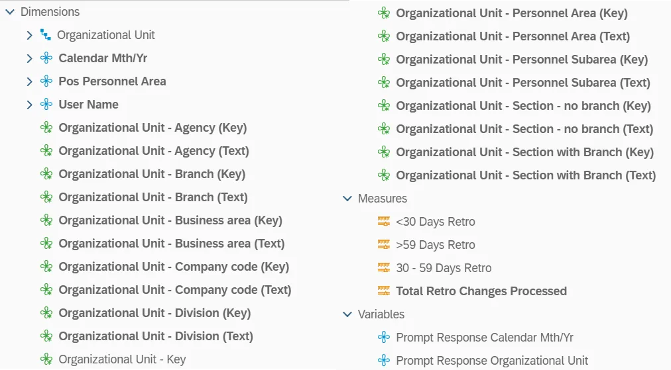Expand the Organizational Unit hierarchy node
The width and height of the screenshot is (671, 370).
click(x=29, y=35)
